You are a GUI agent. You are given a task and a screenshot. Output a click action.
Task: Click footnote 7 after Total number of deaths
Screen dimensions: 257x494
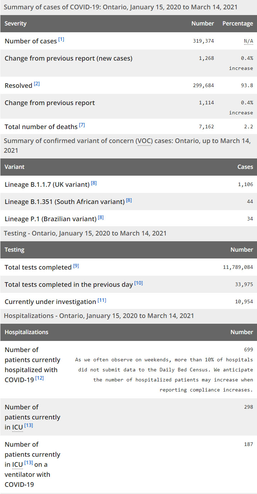pos(82,125)
